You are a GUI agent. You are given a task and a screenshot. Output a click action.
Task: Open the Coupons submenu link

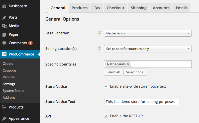click(10, 71)
